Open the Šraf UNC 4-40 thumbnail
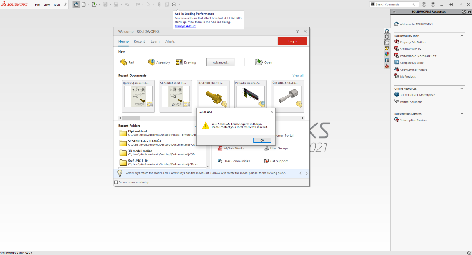 288,96
